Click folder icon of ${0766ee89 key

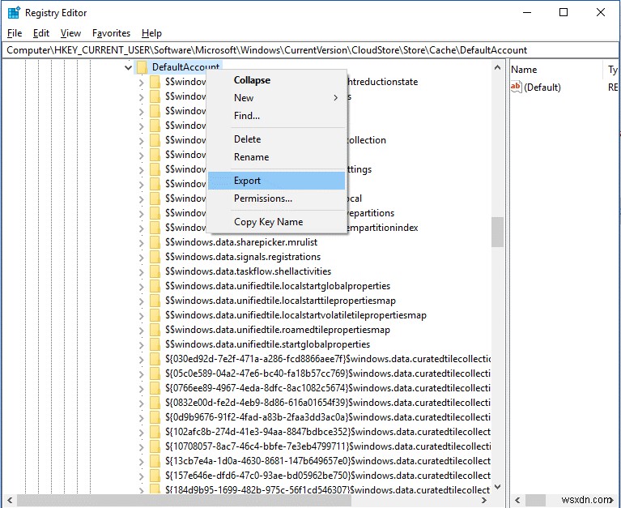tap(155, 388)
